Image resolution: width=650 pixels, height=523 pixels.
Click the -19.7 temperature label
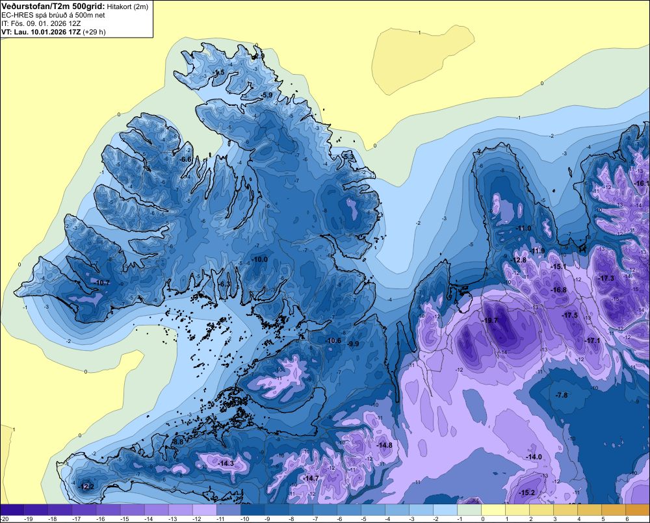tap(489, 321)
